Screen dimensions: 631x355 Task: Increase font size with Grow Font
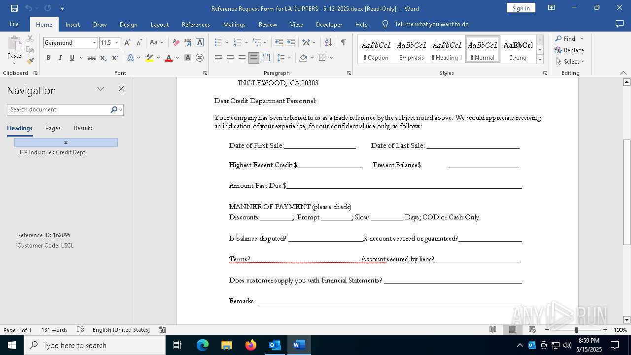click(x=127, y=43)
